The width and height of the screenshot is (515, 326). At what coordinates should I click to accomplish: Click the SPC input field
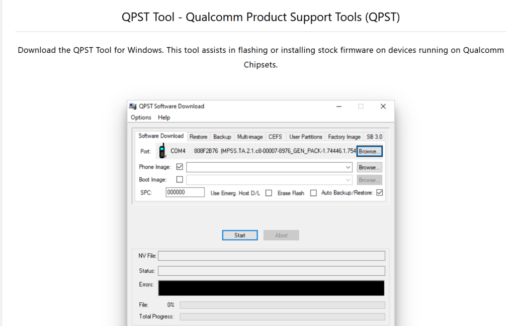(x=185, y=192)
